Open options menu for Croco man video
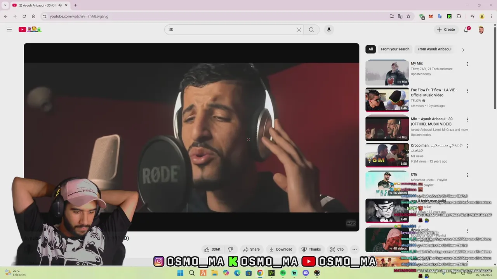This screenshot has height=279, width=497. (x=467, y=146)
